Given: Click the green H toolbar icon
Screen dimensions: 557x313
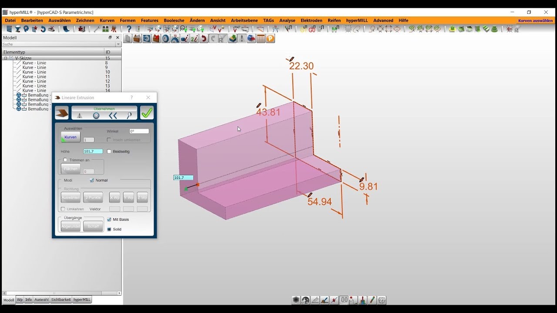Looking at the screenshot, I should [x=335, y=29].
